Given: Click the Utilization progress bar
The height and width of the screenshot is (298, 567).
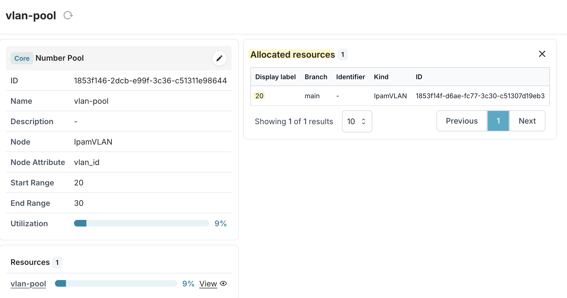Looking at the screenshot, I should [141, 223].
